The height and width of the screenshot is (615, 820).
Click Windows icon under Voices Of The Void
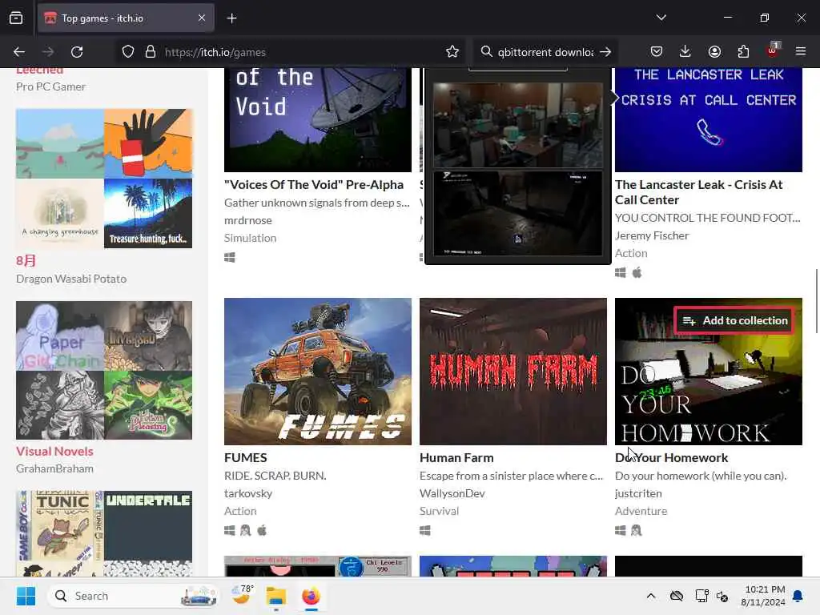[230, 257]
